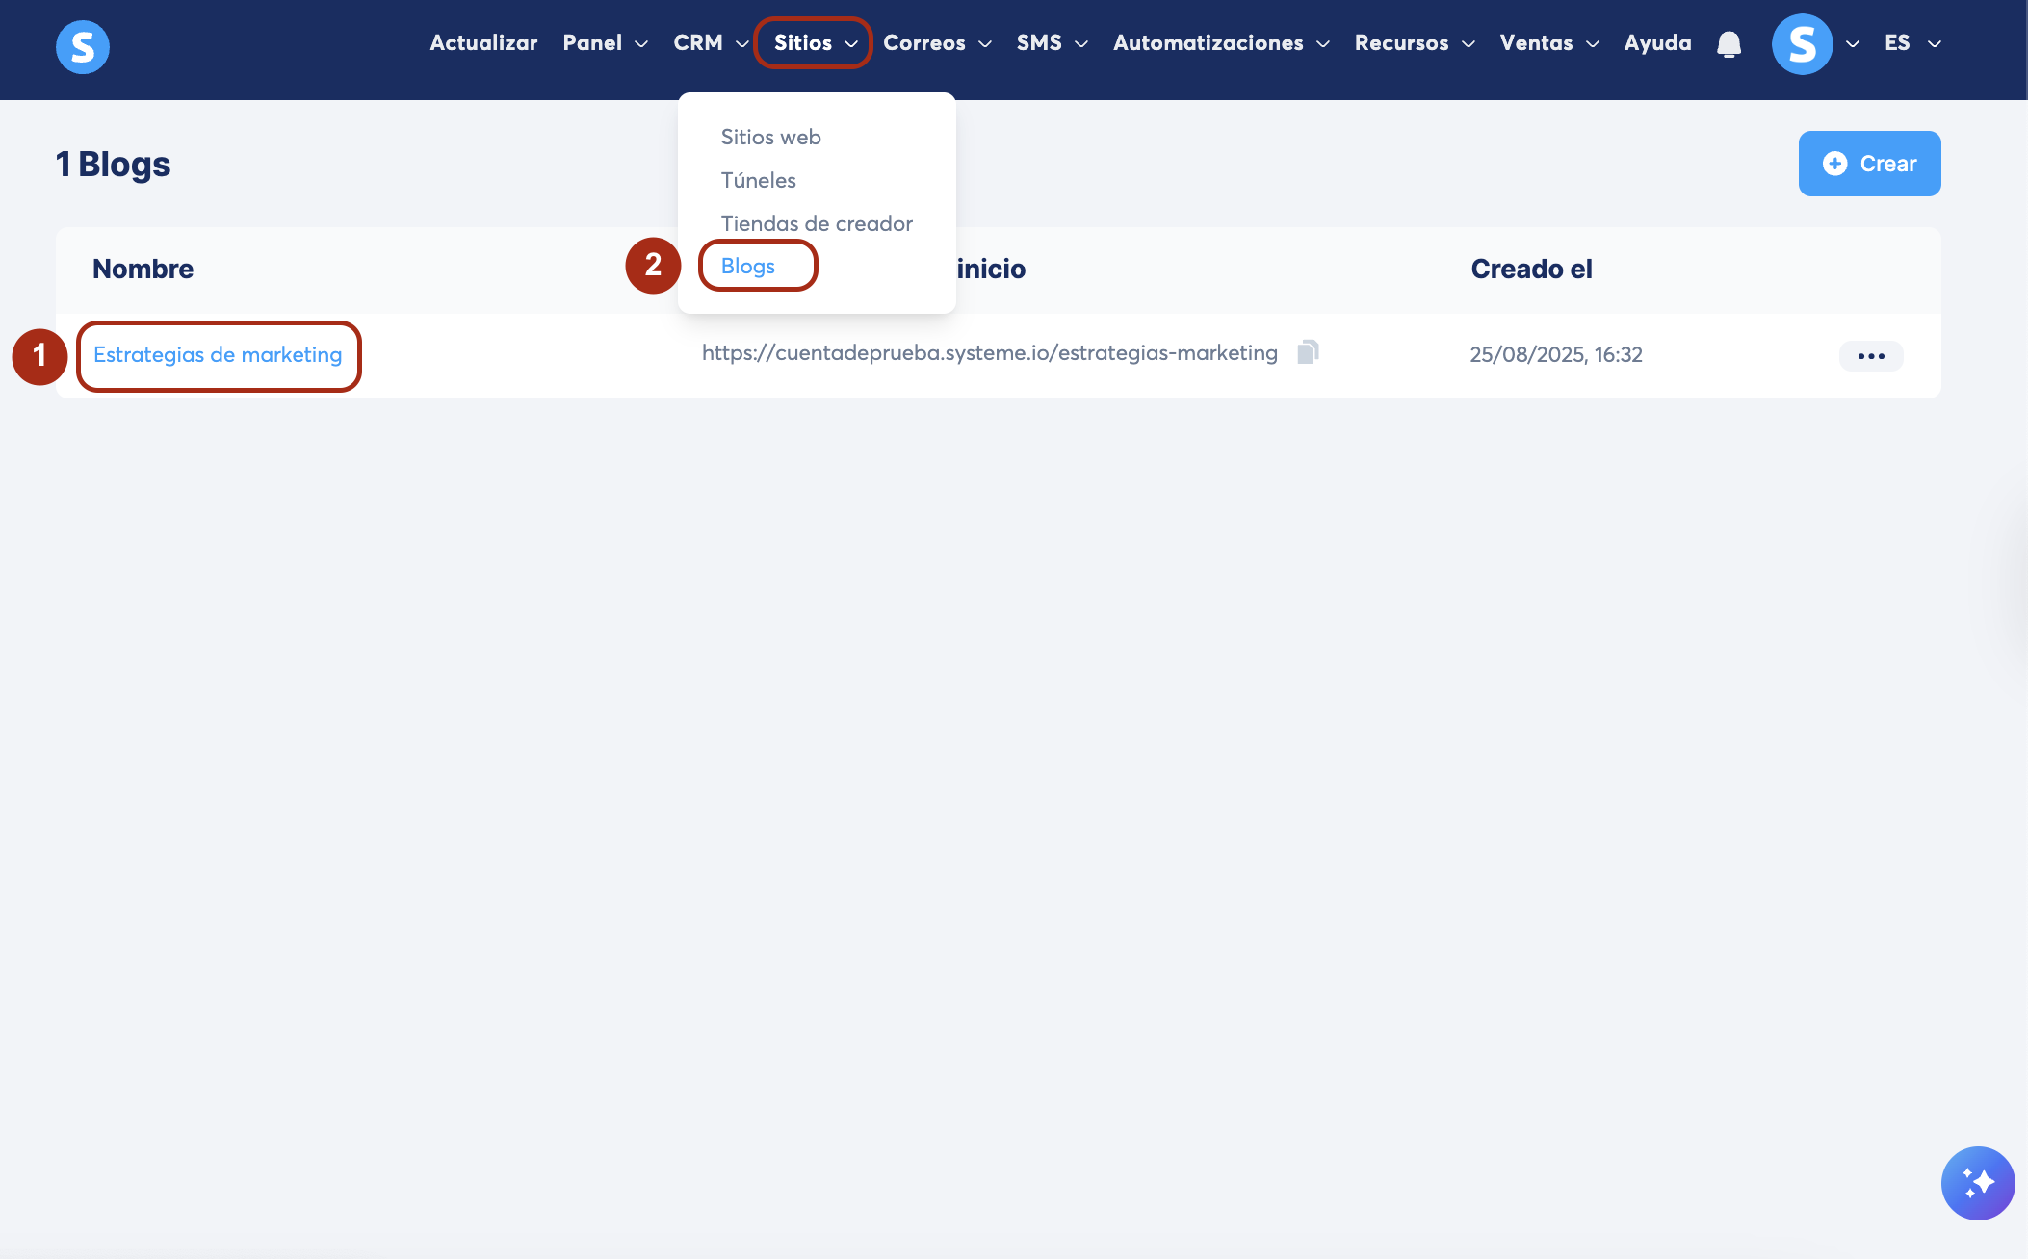The width and height of the screenshot is (2028, 1259).
Task: Open the three-dots actions menu
Action: pos(1870,356)
